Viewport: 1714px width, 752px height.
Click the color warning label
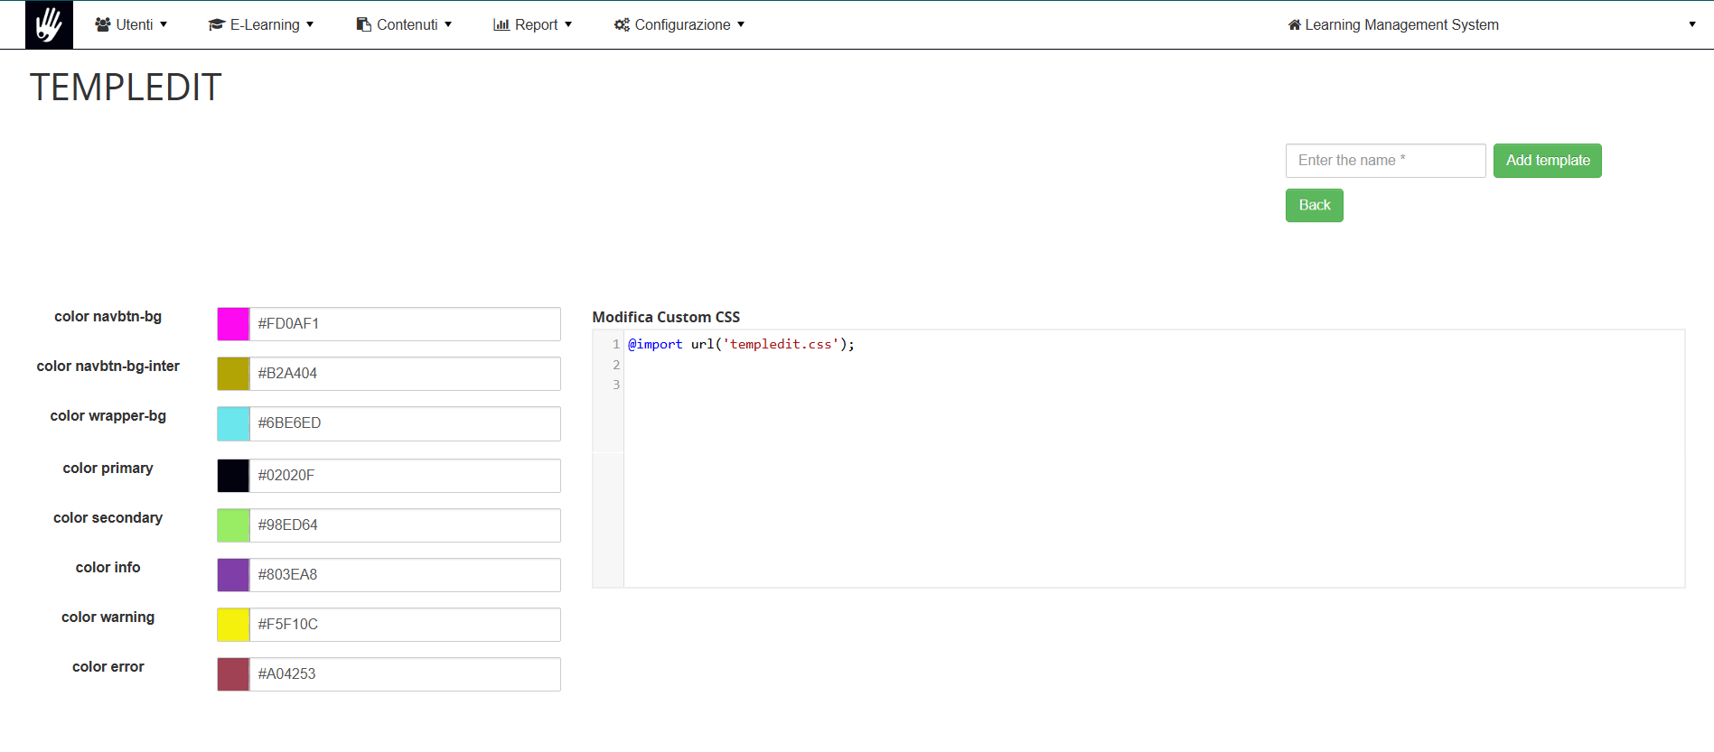pos(108,617)
